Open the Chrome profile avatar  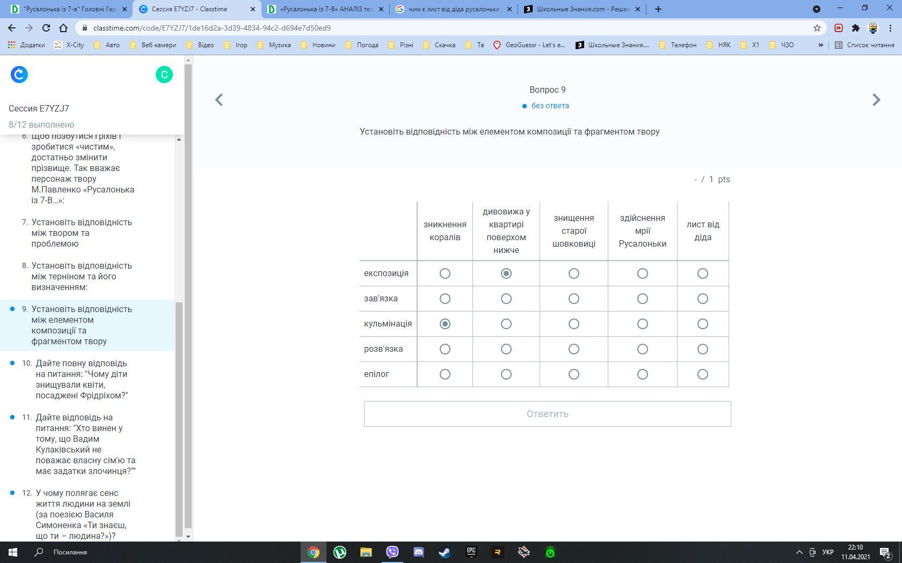(x=873, y=28)
